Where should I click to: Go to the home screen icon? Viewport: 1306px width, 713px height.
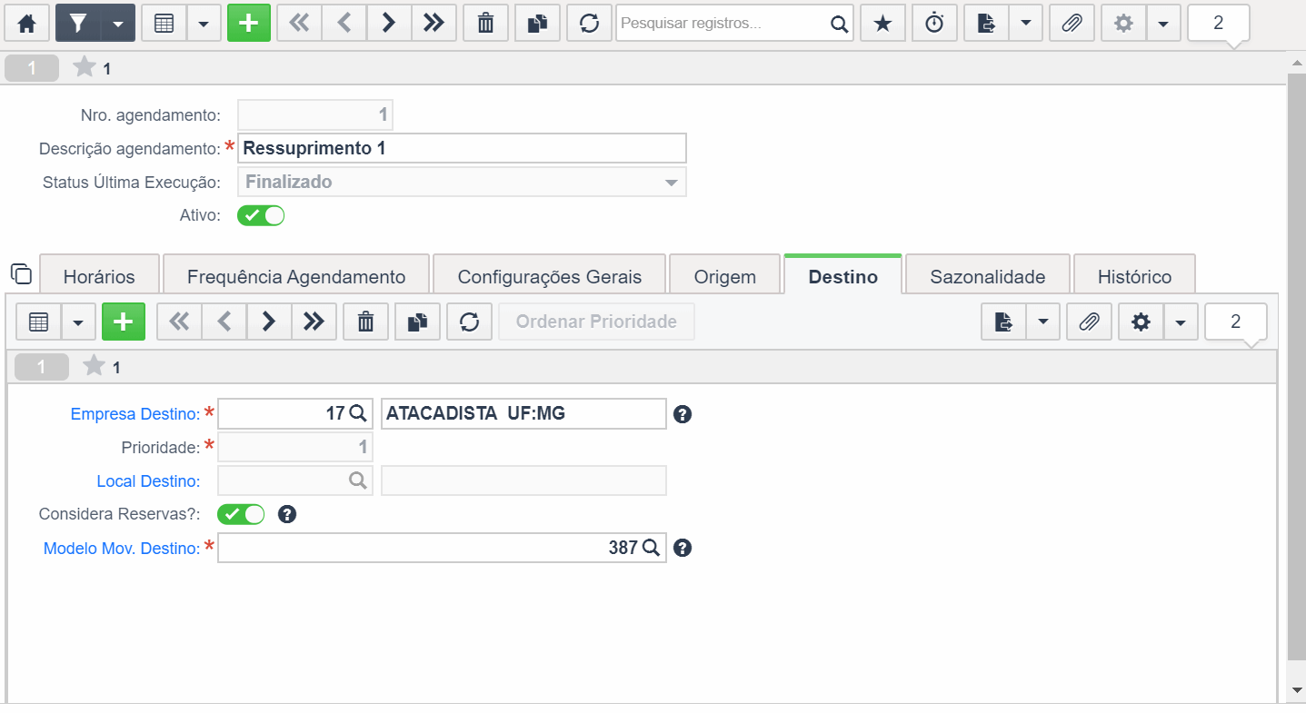tap(27, 24)
